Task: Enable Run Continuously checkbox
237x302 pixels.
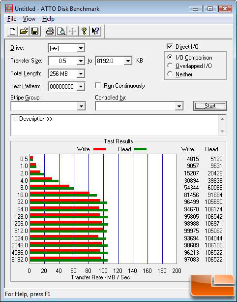Action: (x=98, y=86)
